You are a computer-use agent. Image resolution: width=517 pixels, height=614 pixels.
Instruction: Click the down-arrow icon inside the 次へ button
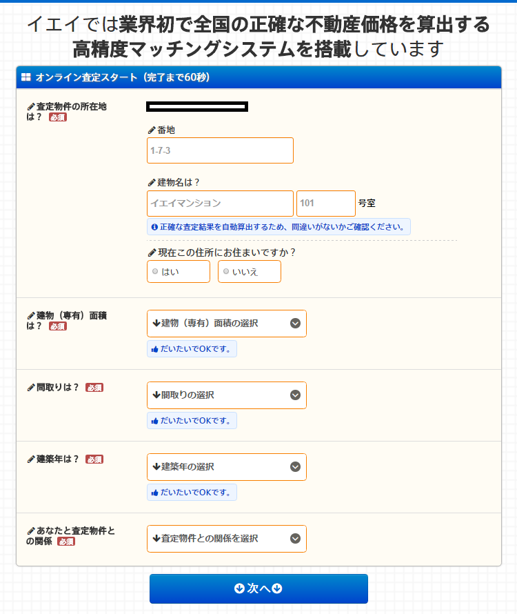(x=240, y=588)
